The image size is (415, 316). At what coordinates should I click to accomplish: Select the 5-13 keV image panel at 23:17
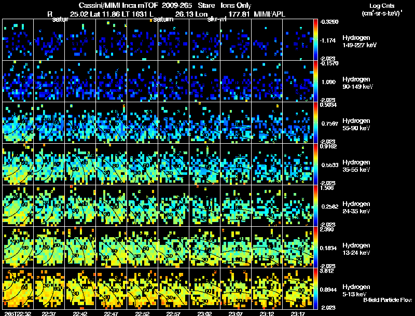(x=298, y=288)
